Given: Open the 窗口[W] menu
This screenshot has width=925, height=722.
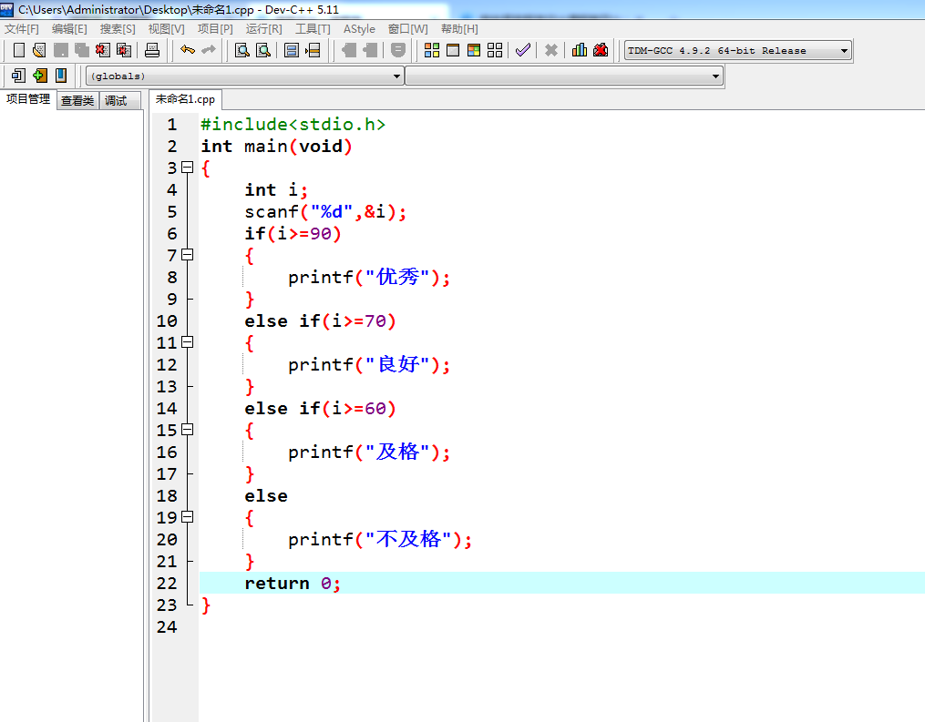Looking at the screenshot, I should [407, 29].
